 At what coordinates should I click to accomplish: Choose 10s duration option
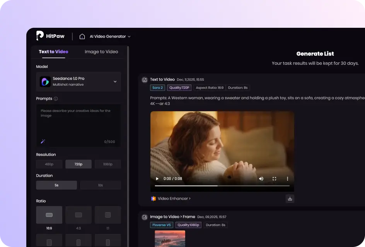[x=100, y=185]
